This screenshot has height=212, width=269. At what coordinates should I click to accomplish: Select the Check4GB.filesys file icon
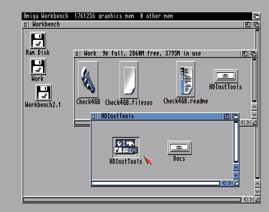[x=129, y=80]
